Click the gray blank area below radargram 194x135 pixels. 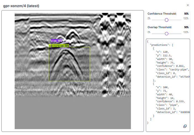[x=73, y=113]
